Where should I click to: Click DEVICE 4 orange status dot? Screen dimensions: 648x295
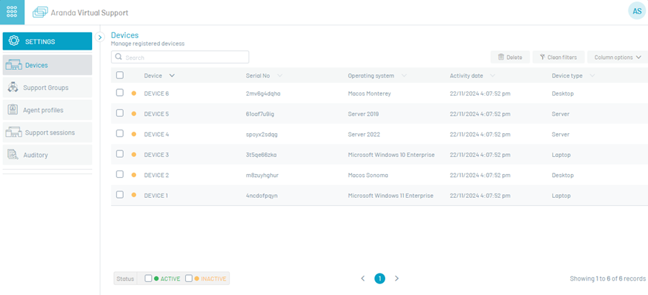pos(133,135)
